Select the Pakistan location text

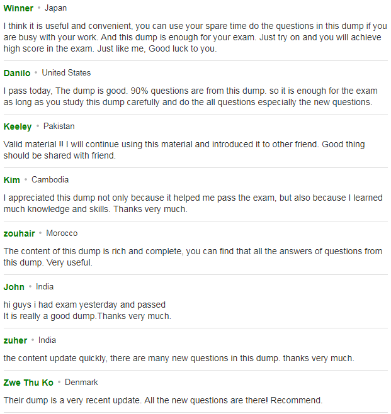click(59, 126)
